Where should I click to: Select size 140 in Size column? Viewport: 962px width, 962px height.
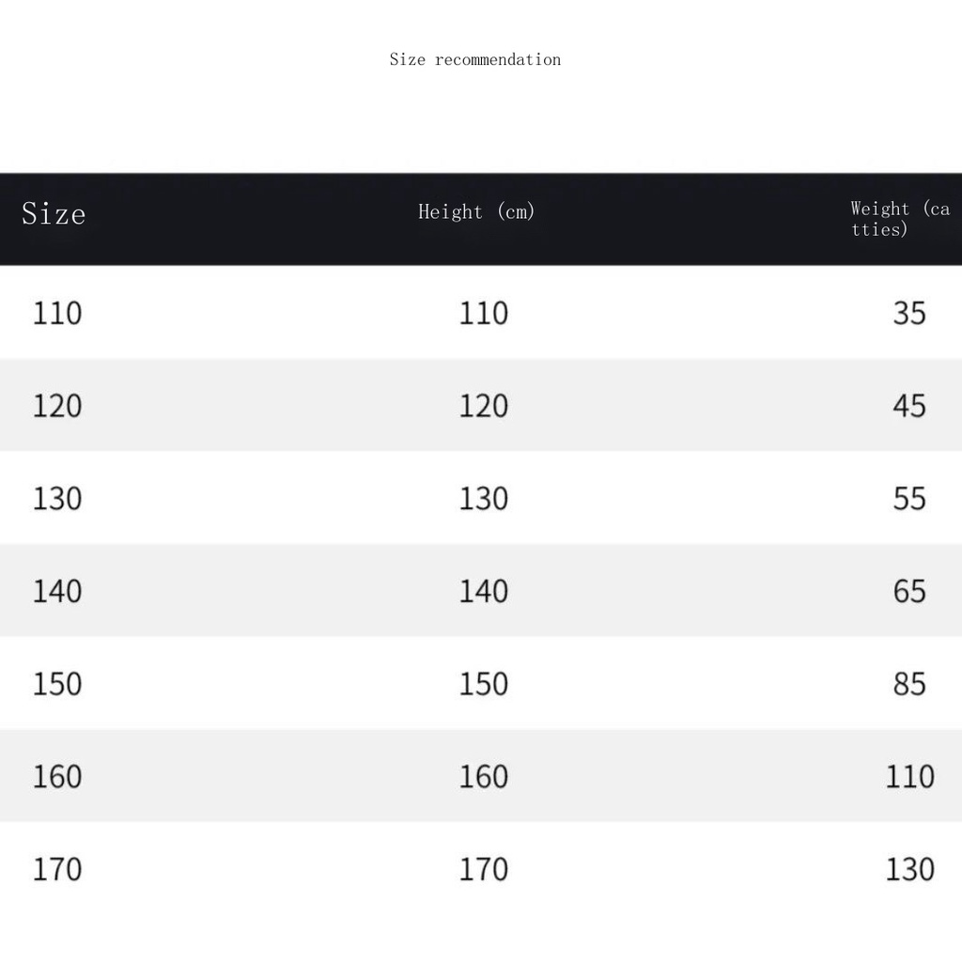(57, 591)
